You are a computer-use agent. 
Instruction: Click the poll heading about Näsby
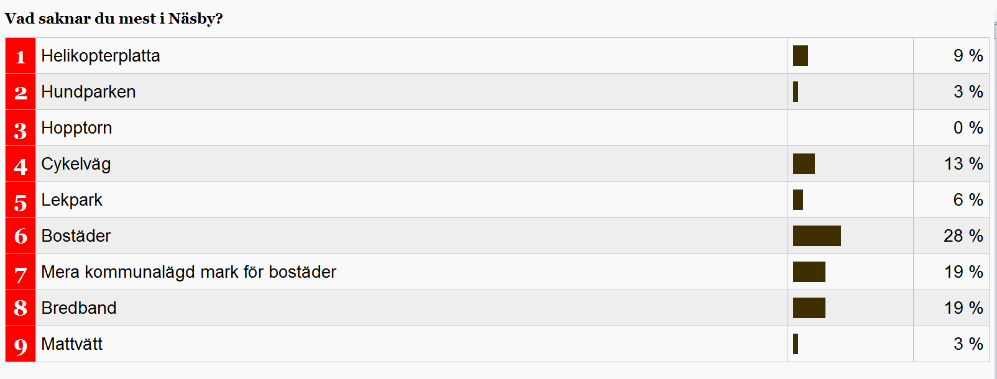[x=114, y=19]
